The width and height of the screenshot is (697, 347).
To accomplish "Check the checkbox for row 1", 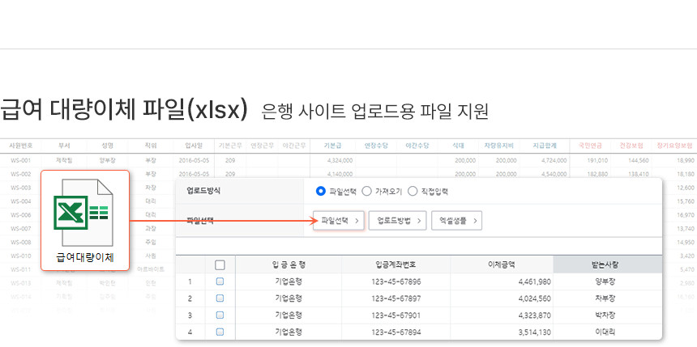I will [x=220, y=282].
